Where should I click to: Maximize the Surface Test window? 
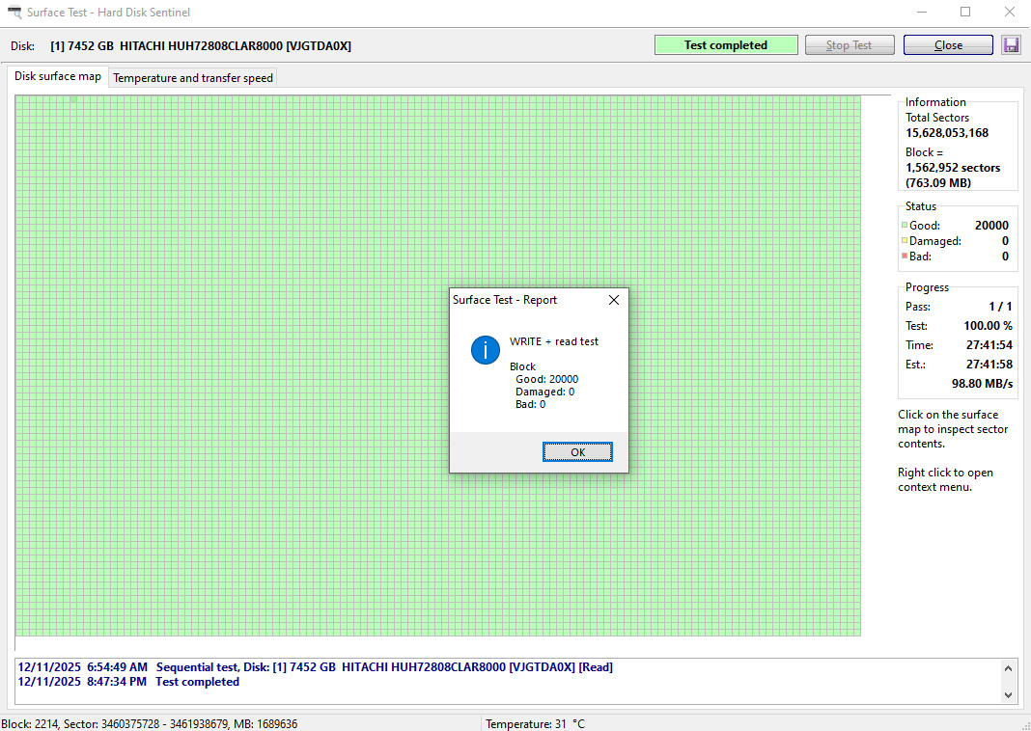[x=965, y=12]
